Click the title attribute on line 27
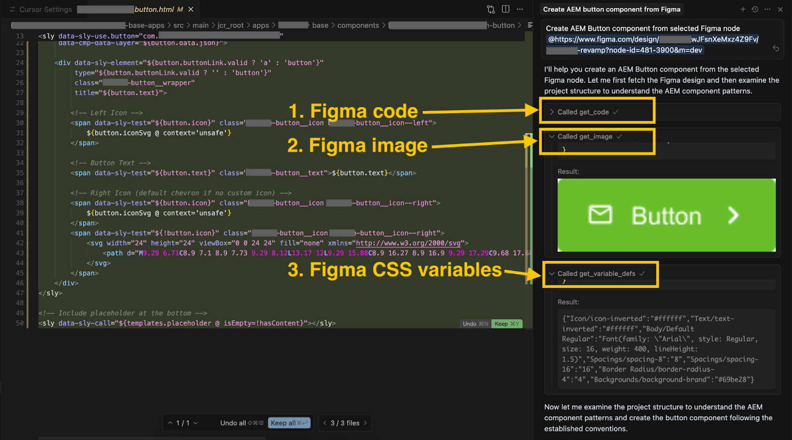The image size is (792, 440). tap(121, 93)
